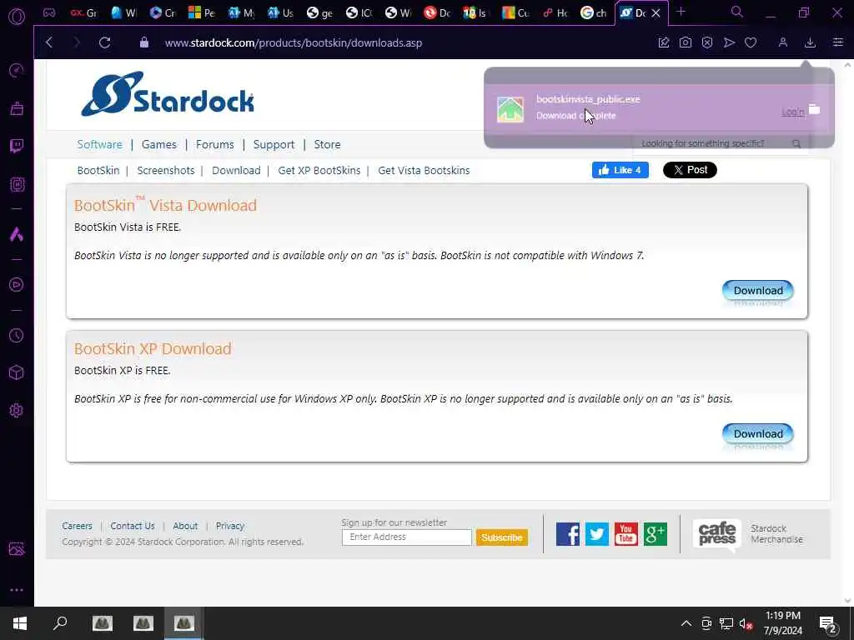Image resolution: width=854 pixels, height=640 pixels.
Task: Open the Support navigation link
Action: click(274, 144)
